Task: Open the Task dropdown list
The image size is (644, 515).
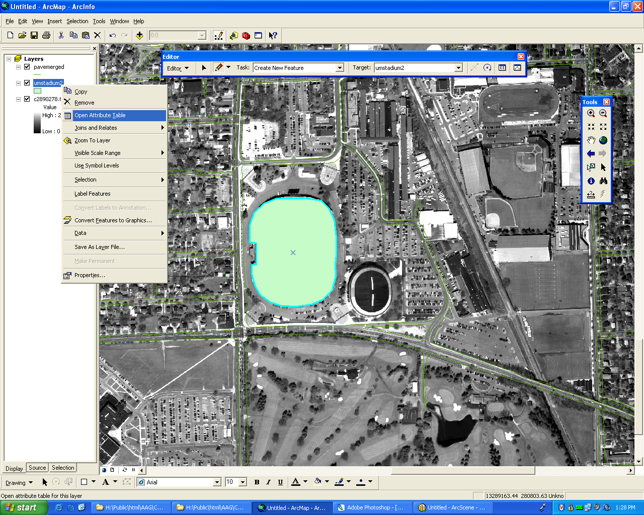Action: click(340, 68)
